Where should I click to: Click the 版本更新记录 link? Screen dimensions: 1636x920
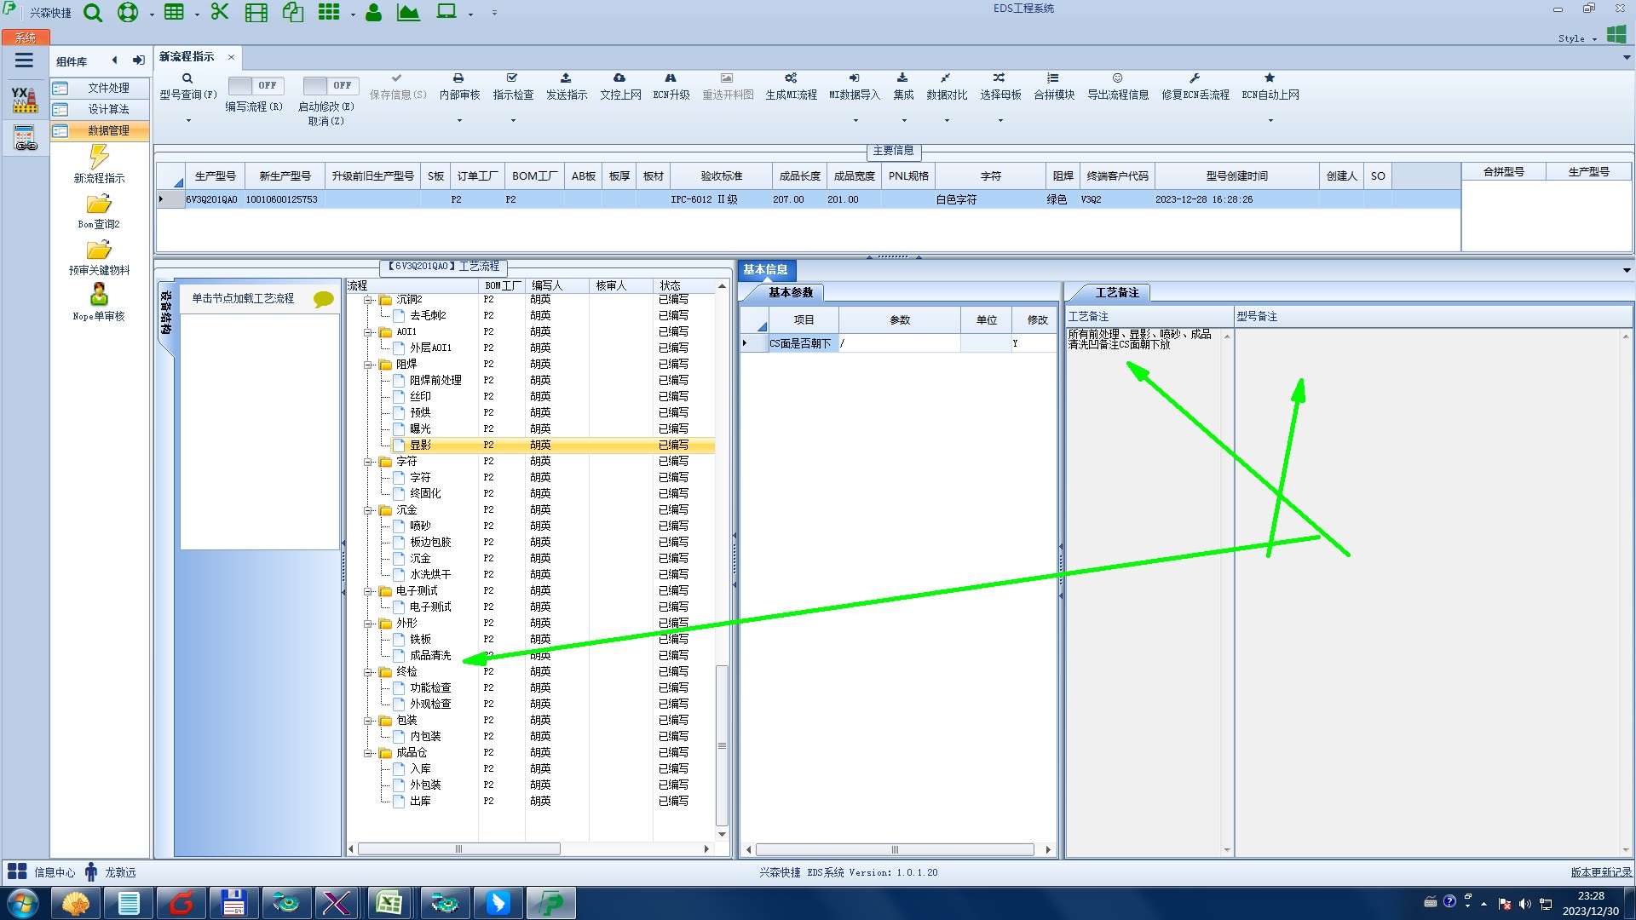tap(1600, 872)
